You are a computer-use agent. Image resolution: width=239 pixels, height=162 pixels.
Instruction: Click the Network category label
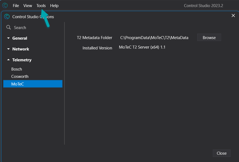(x=21, y=49)
